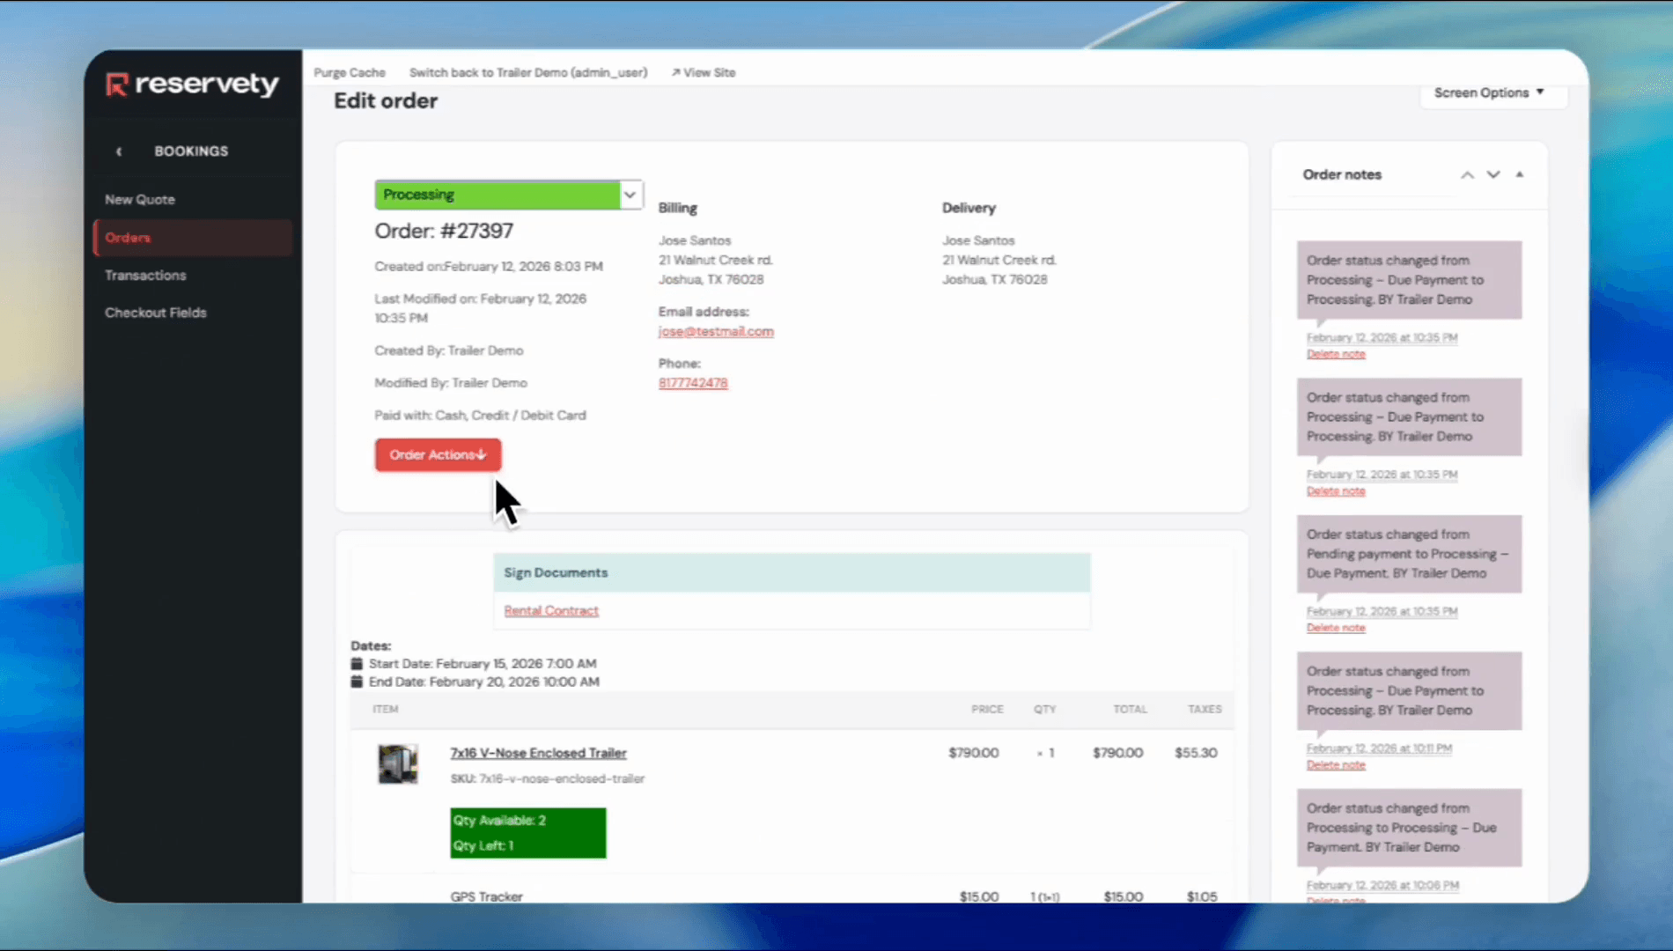1673x951 pixels.
Task: Open the enclosed trailer product thumbnail
Action: 398,763
